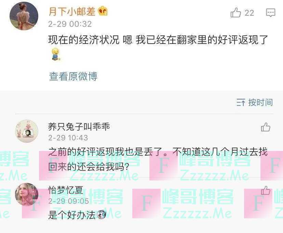Open 月下小邮差 profile via username
283x233 pixels.
click(x=72, y=12)
